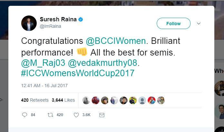The image size is (224, 132).
Task: Click the @ImRaina handle
Action: point(51,26)
